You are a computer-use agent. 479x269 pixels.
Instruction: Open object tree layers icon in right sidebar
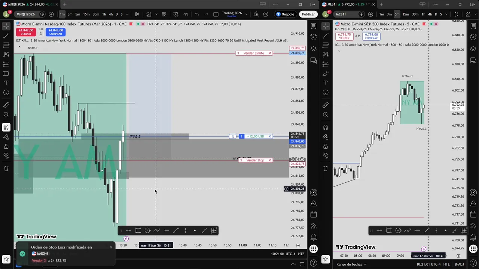coord(314,49)
